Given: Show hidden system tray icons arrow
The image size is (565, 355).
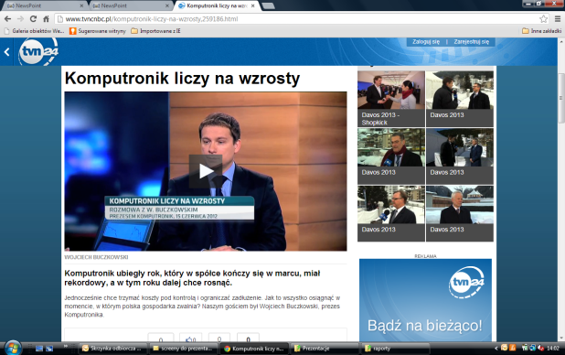Looking at the screenshot, I should coord(496,349).
